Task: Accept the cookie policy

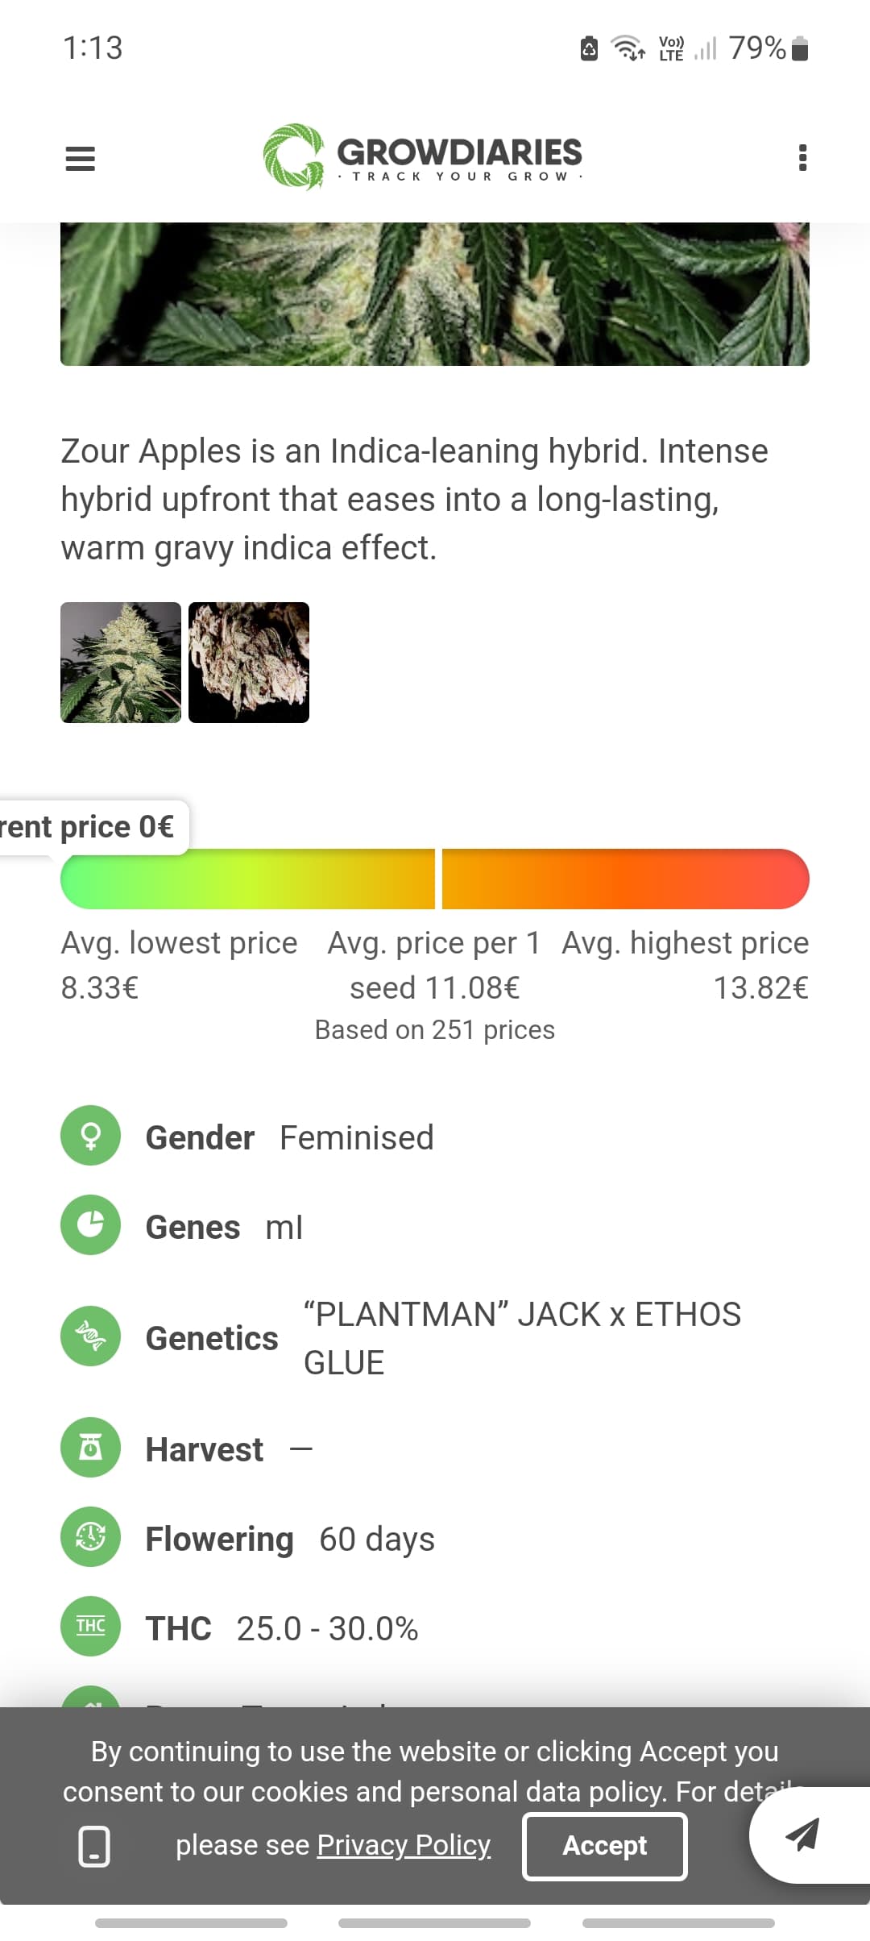Action: pos(604,1846)
